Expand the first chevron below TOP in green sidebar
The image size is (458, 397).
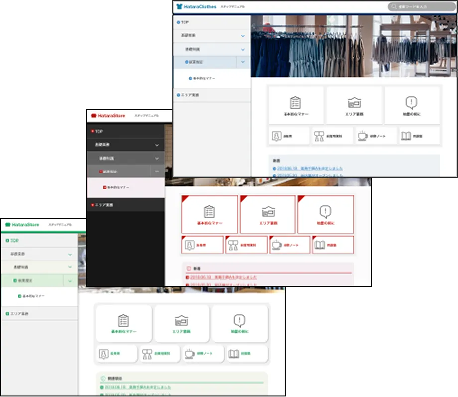[70, 254]
